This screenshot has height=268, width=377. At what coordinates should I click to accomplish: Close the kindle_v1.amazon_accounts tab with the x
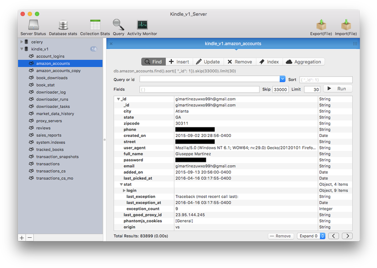point(111,44)
